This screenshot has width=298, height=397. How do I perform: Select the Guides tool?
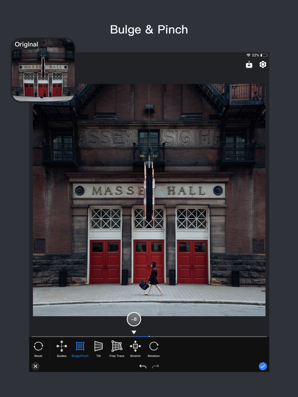(x=62, y=349)
